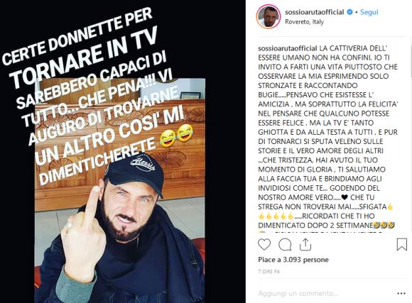This screenshot has width=412, height=303.
Task: Open the Rovereto, Italy location link
Action: [304, 22]
